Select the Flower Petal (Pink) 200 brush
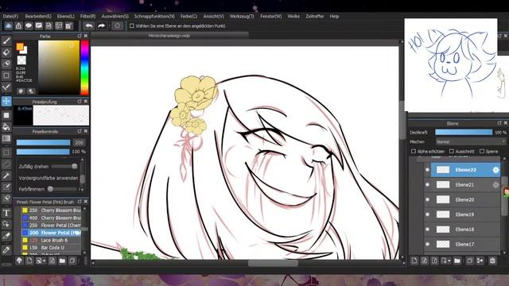This screenshot has width=509, height=286. pos(51,233)
